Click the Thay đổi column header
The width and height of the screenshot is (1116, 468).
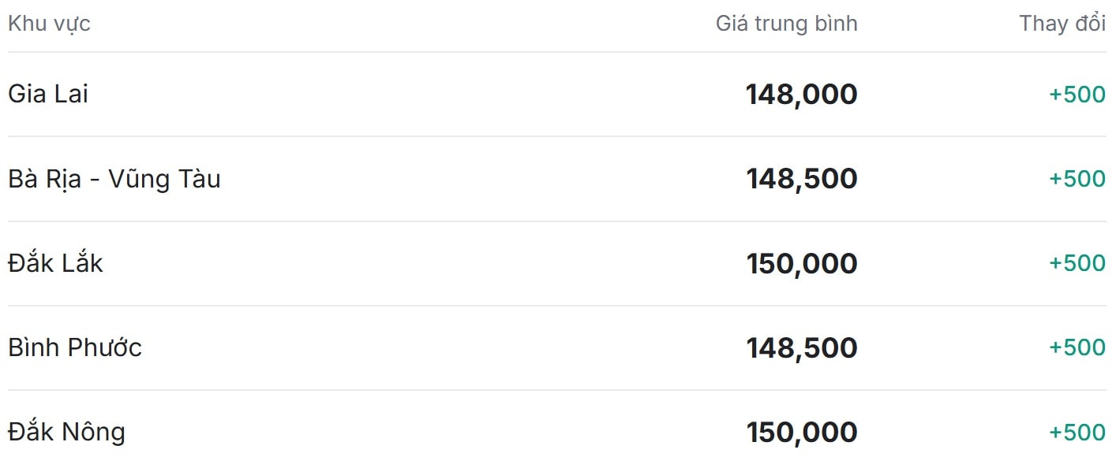click(1062, 24)
